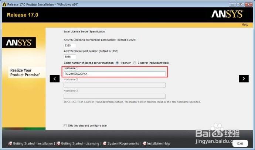Image resolution: width=255 pixels, height=150 pixels.
Task: Click PDF icon beside Getting Started - Installation
Action: pos(10,143)
